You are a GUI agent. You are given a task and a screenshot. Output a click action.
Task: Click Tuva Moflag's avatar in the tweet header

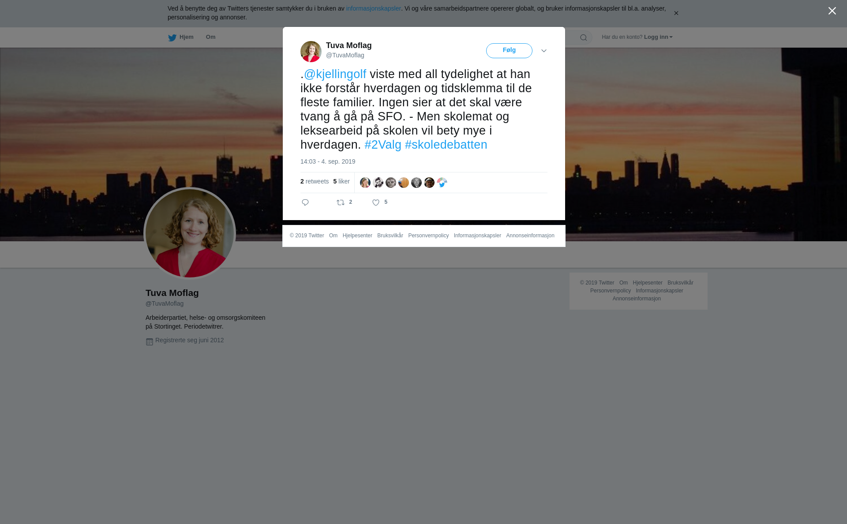point(311,52)
